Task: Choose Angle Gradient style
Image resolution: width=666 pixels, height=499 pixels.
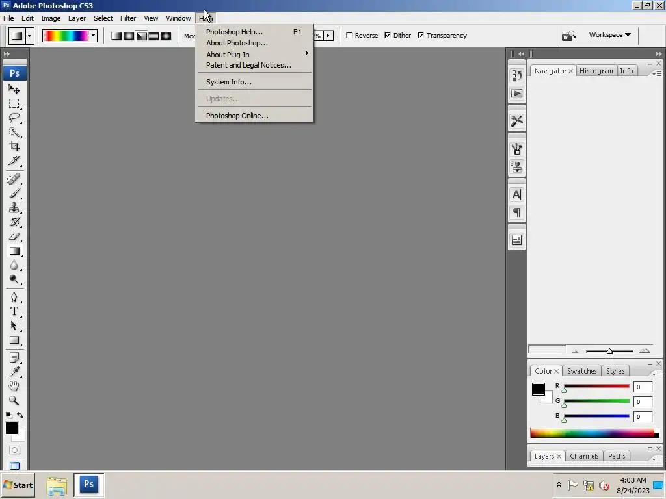Action: pyautogui.click(x=141, y=36)
